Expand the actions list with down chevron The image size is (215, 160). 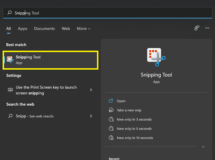(203, 147)
